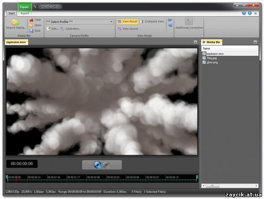264x199 pixels.
Task: Click the green Export button
Action: [25, 7]
